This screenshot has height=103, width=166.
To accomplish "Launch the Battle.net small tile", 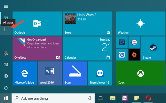I will pos(122,42).
